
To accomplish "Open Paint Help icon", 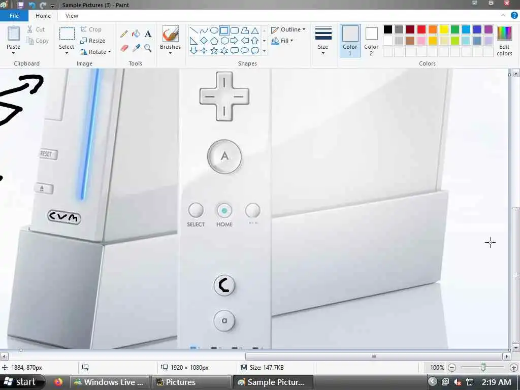I will click(514, 16).
